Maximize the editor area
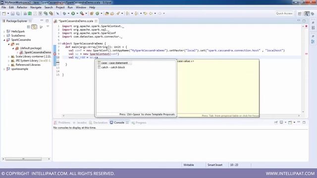This screenshot has height=178, width=317. (x=304, y=21)
